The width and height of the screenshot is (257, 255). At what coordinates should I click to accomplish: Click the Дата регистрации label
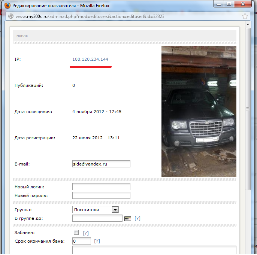[x=35, y=138]
